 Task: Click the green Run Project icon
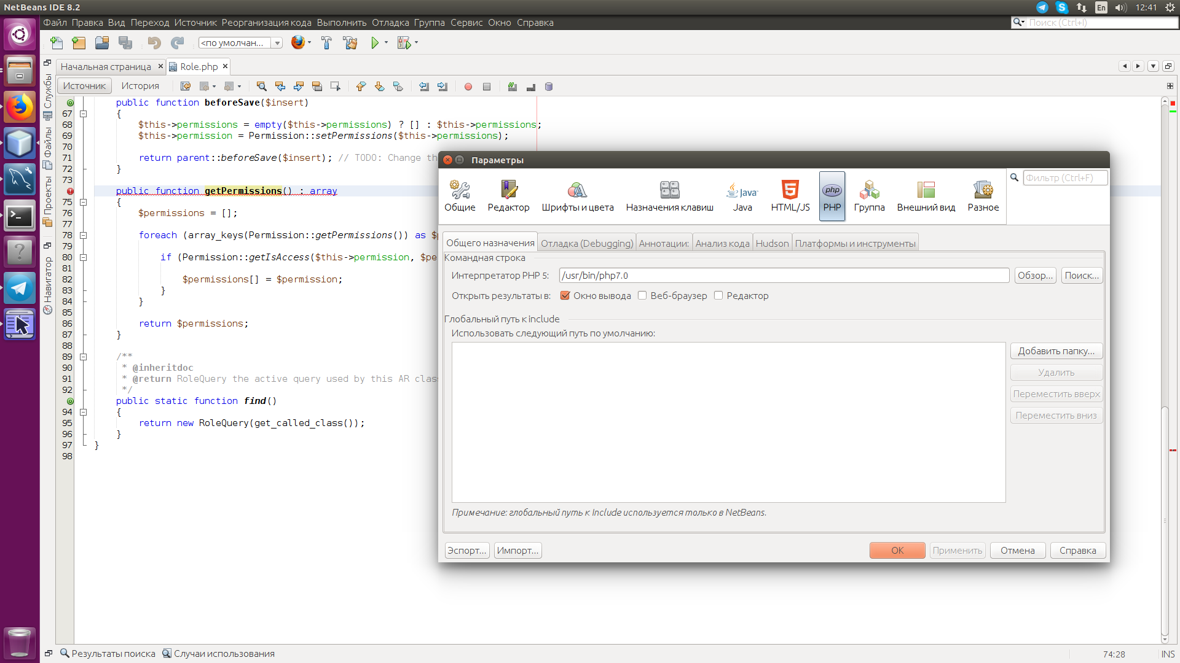[x=375, y=43]
